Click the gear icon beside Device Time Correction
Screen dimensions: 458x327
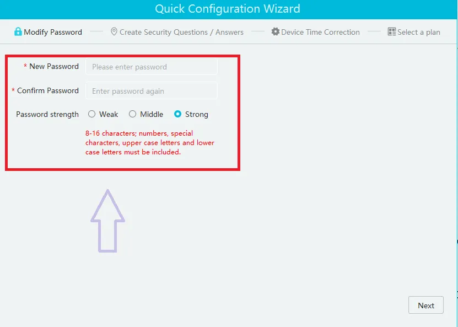click(276, 32)
